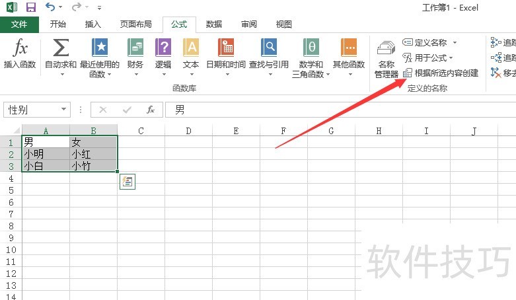
Task: Click the Quick Analysis icon below selection
Action: (128, 182)
